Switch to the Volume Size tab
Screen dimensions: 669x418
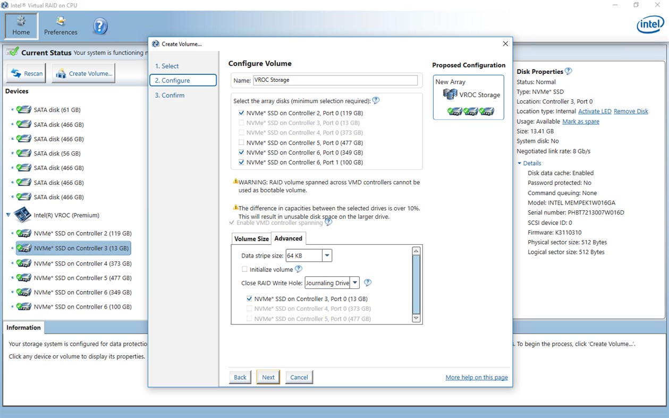(x=251, y=238)
